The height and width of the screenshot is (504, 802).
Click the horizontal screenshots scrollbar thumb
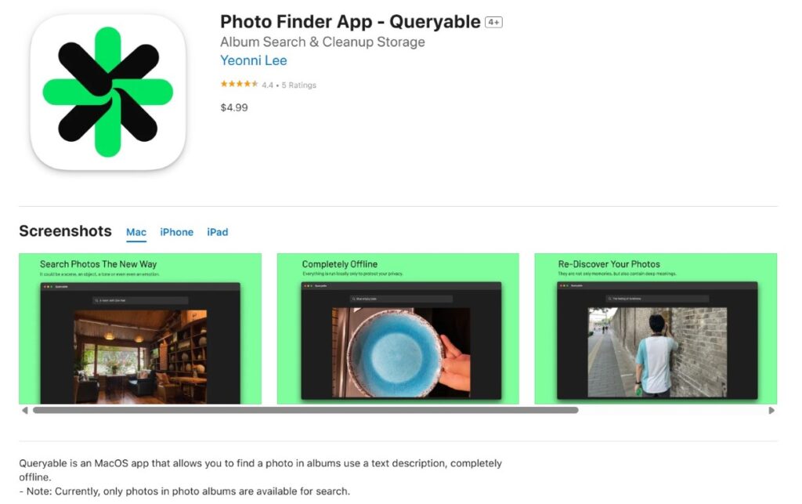pos(305,411)
